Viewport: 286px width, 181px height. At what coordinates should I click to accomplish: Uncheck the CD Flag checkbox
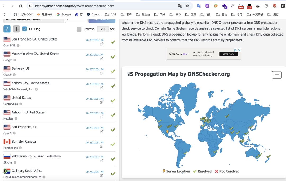pos(24,29)
